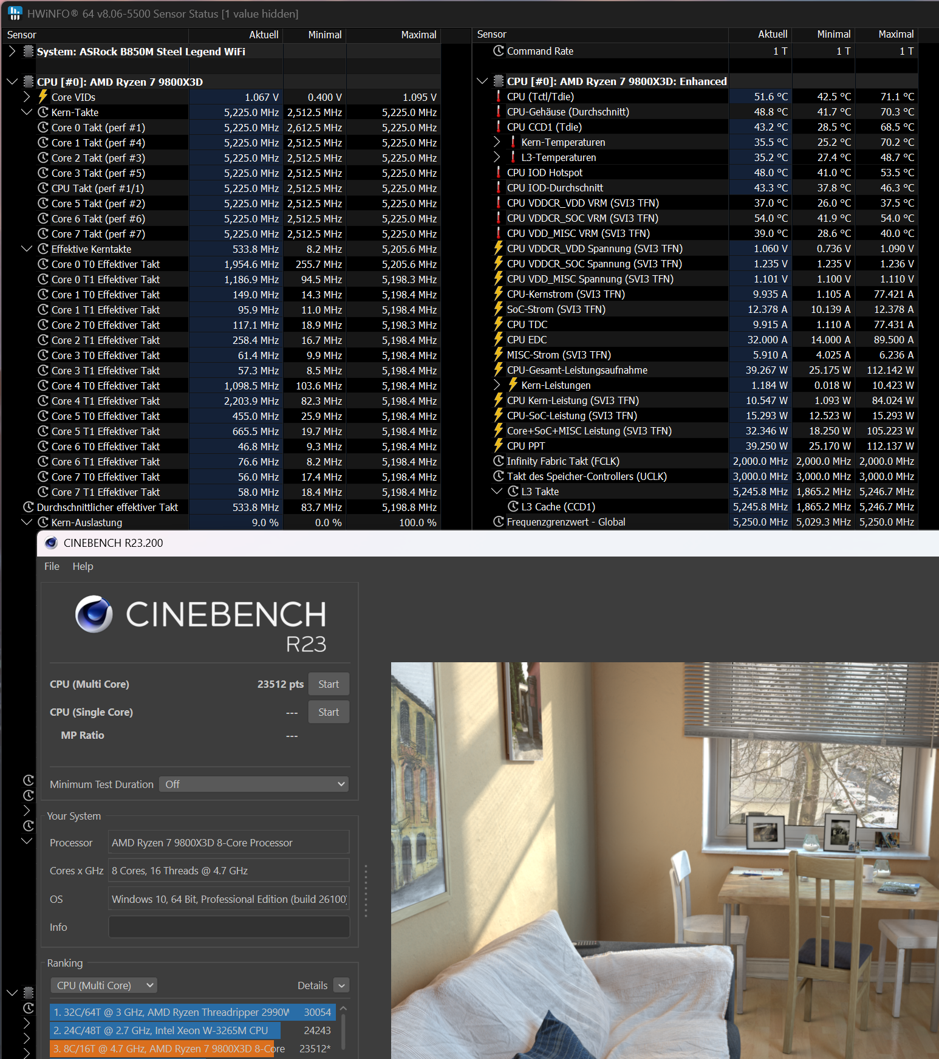
Task: Open the CPU (Multi Core) ranking dropdown
Action: coord(104,985)
